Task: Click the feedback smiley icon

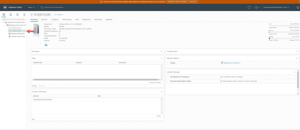Action: 298,7
